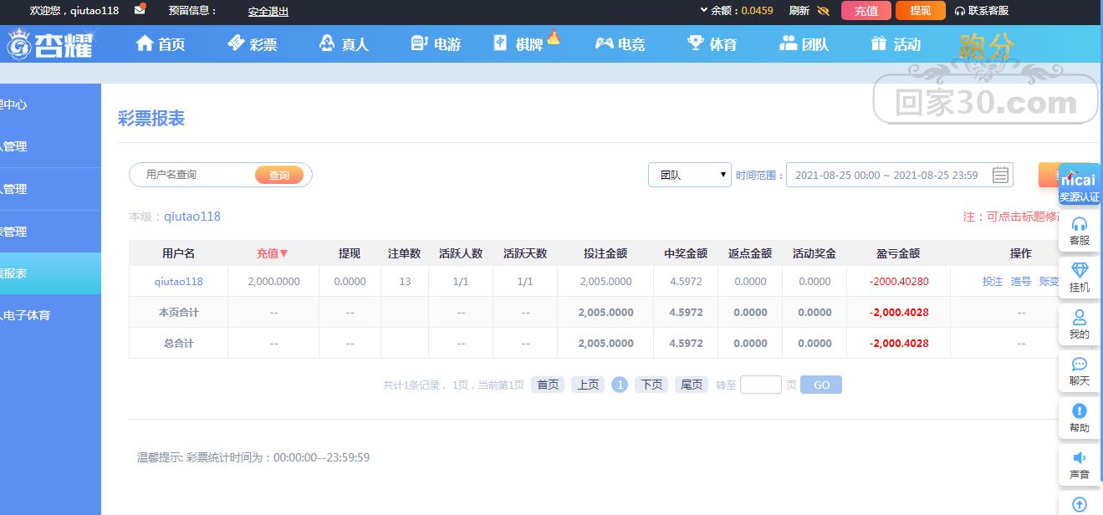Sort by 活跃人数 column header
This screenshot has height=515, width=1103.
[461, 253]
